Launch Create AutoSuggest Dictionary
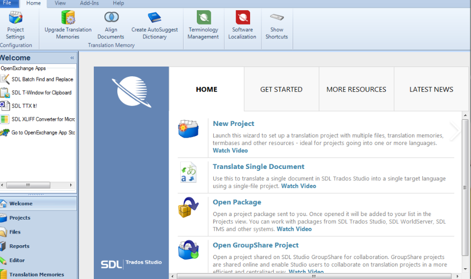Image resolution: width=471 pixels, height=279 pixels. (x=154, y=26)
